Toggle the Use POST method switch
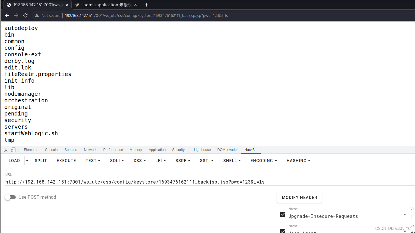Viewport: 415px width, 233px height. point(10,197)
